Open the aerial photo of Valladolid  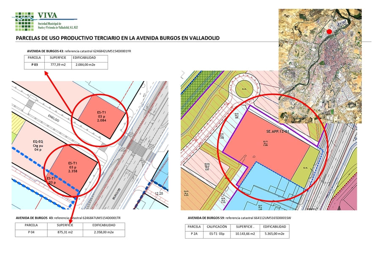[320, 65]
